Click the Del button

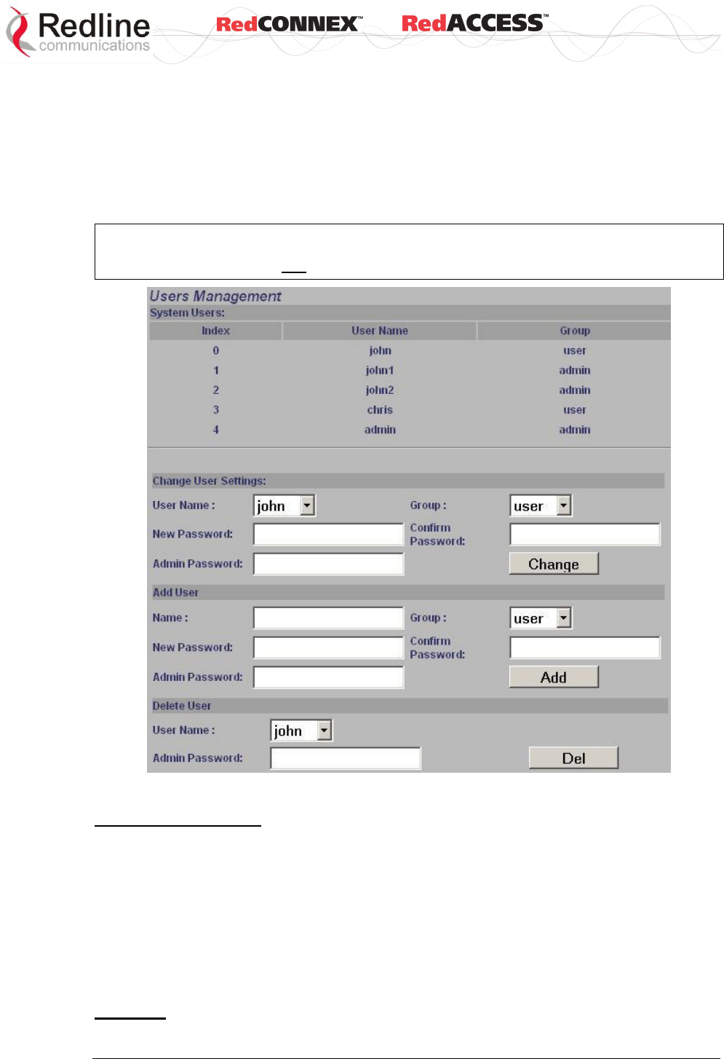573,758
